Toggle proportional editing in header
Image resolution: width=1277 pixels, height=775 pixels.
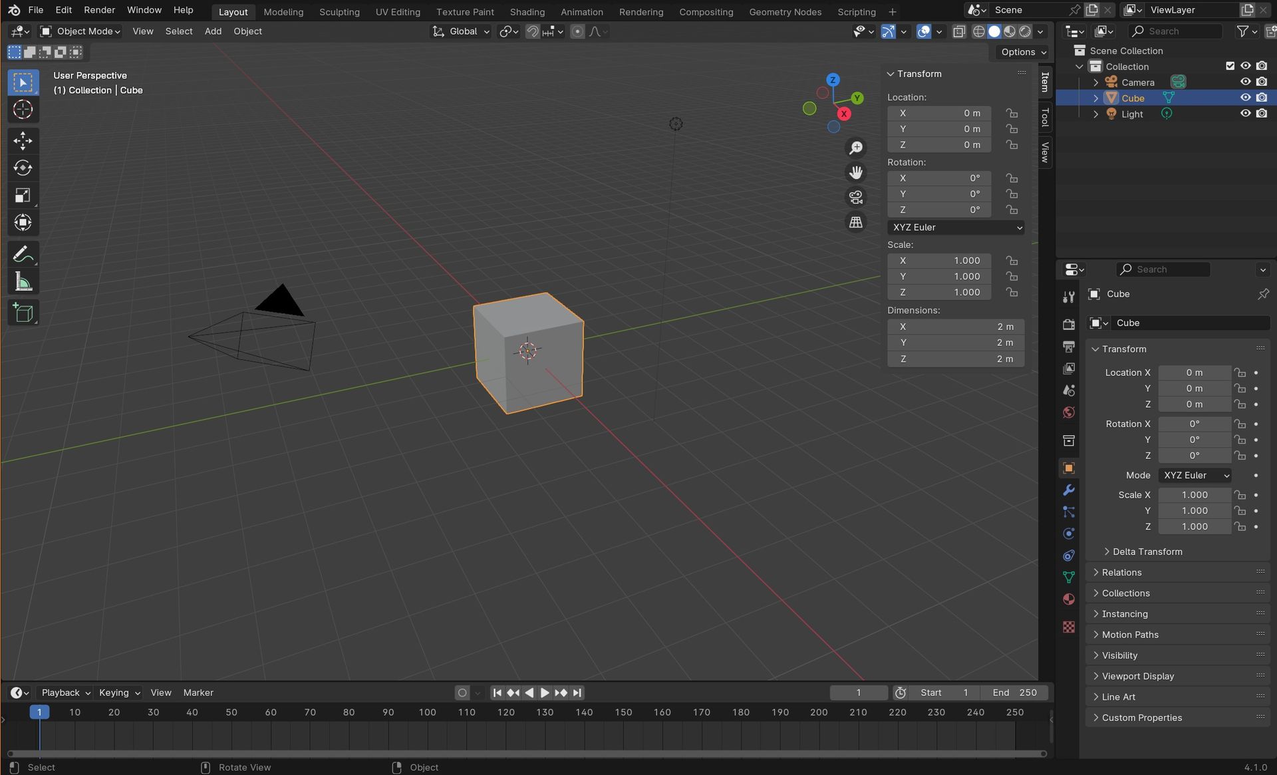coord(577,31)
